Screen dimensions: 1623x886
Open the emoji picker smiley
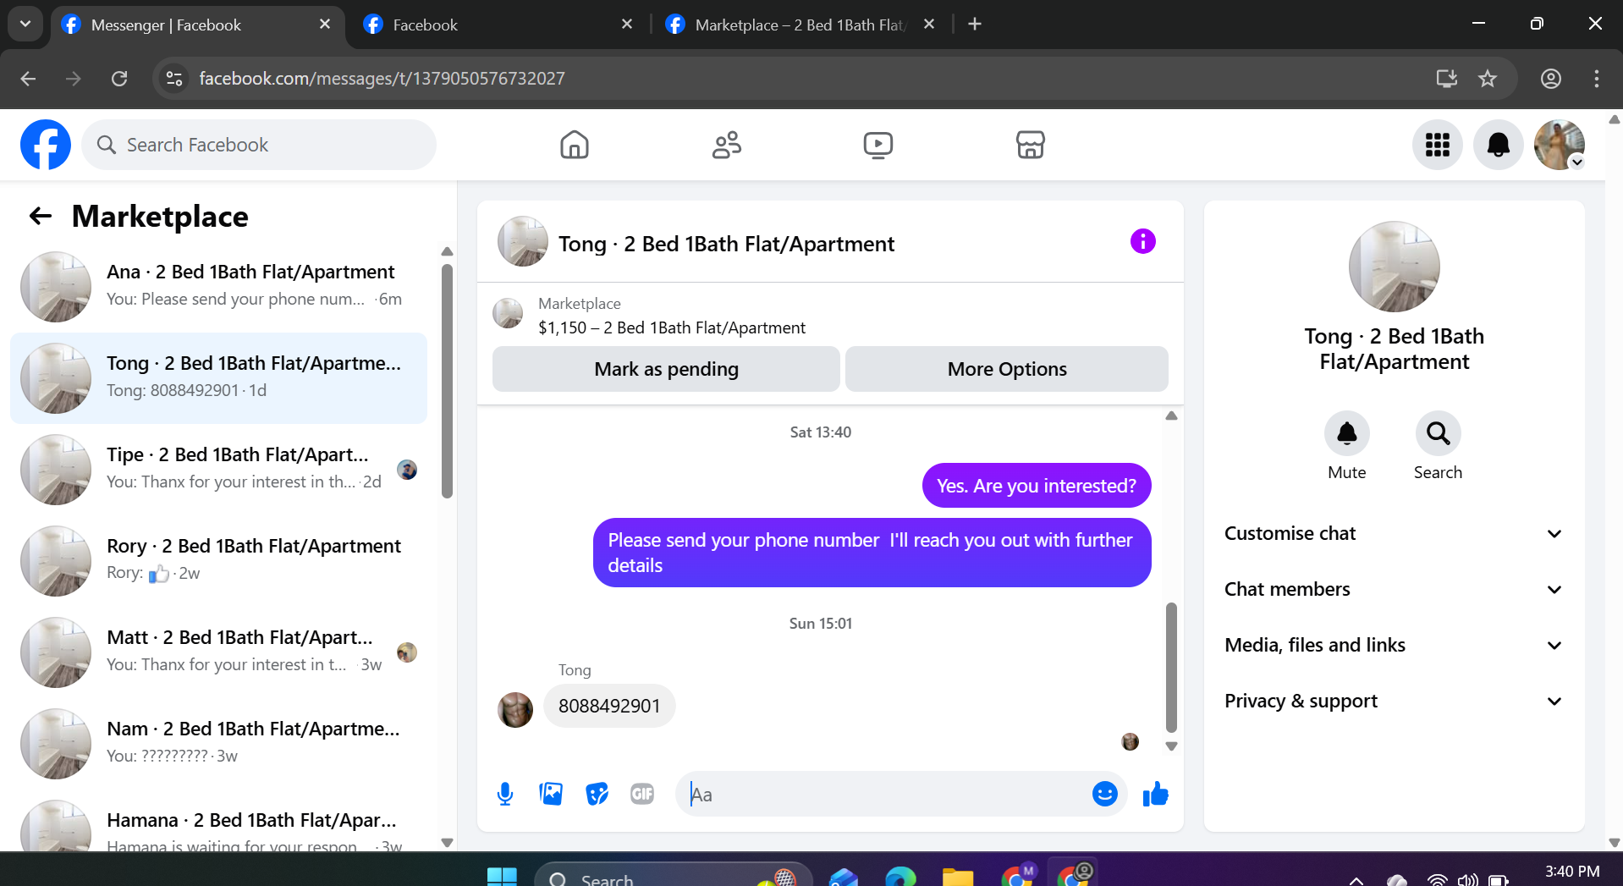(x=1105, y=794)
